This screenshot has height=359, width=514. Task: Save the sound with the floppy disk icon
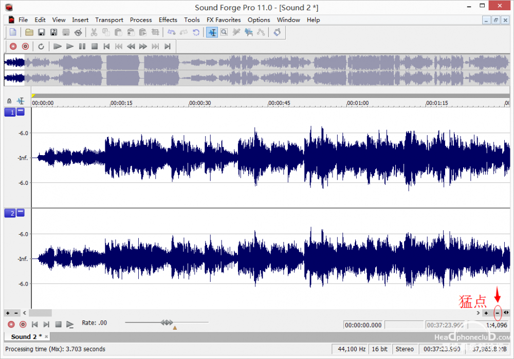[41, 32]
